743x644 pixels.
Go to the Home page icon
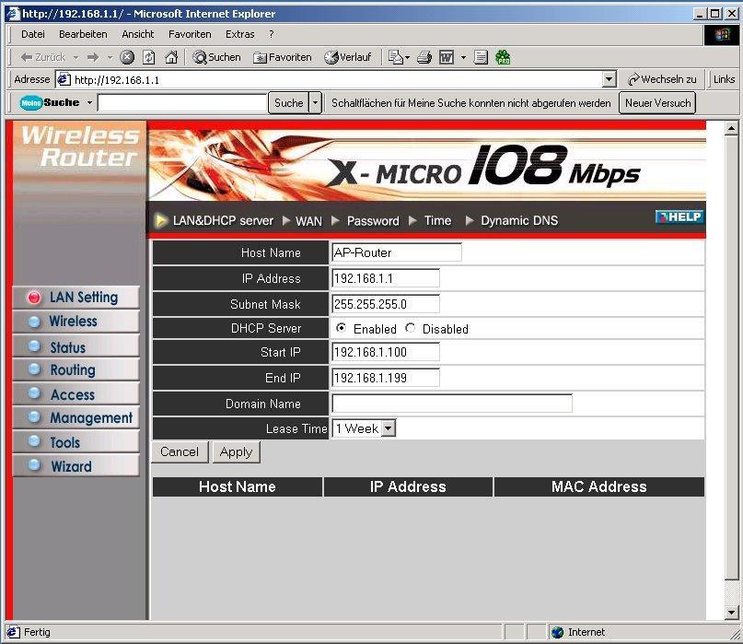coord(171,57)
